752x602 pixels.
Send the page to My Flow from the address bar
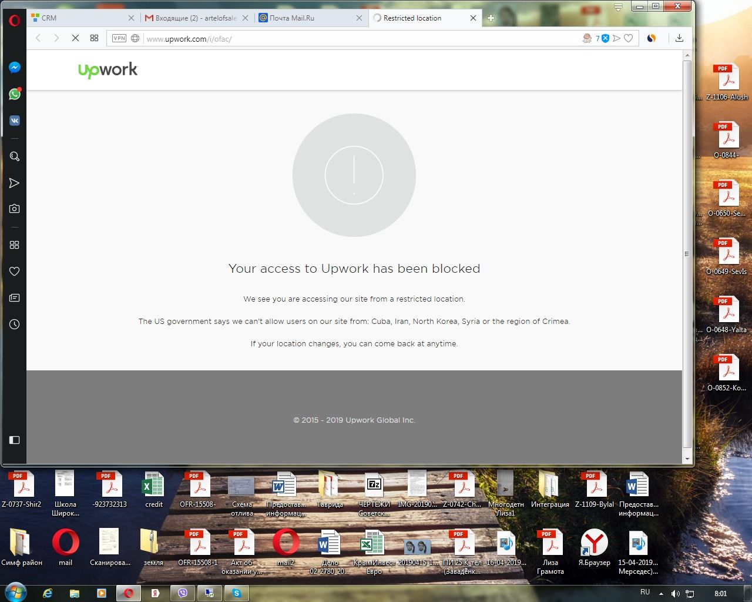click(616, 38)
